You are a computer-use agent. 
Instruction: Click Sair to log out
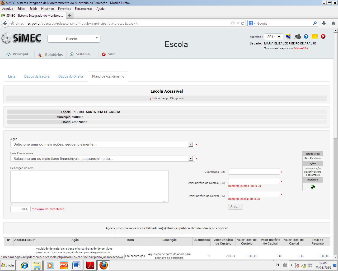109,54
